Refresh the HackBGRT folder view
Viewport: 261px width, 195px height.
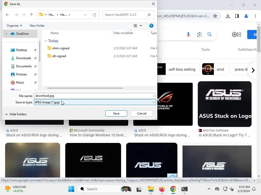tap(95, 15)
